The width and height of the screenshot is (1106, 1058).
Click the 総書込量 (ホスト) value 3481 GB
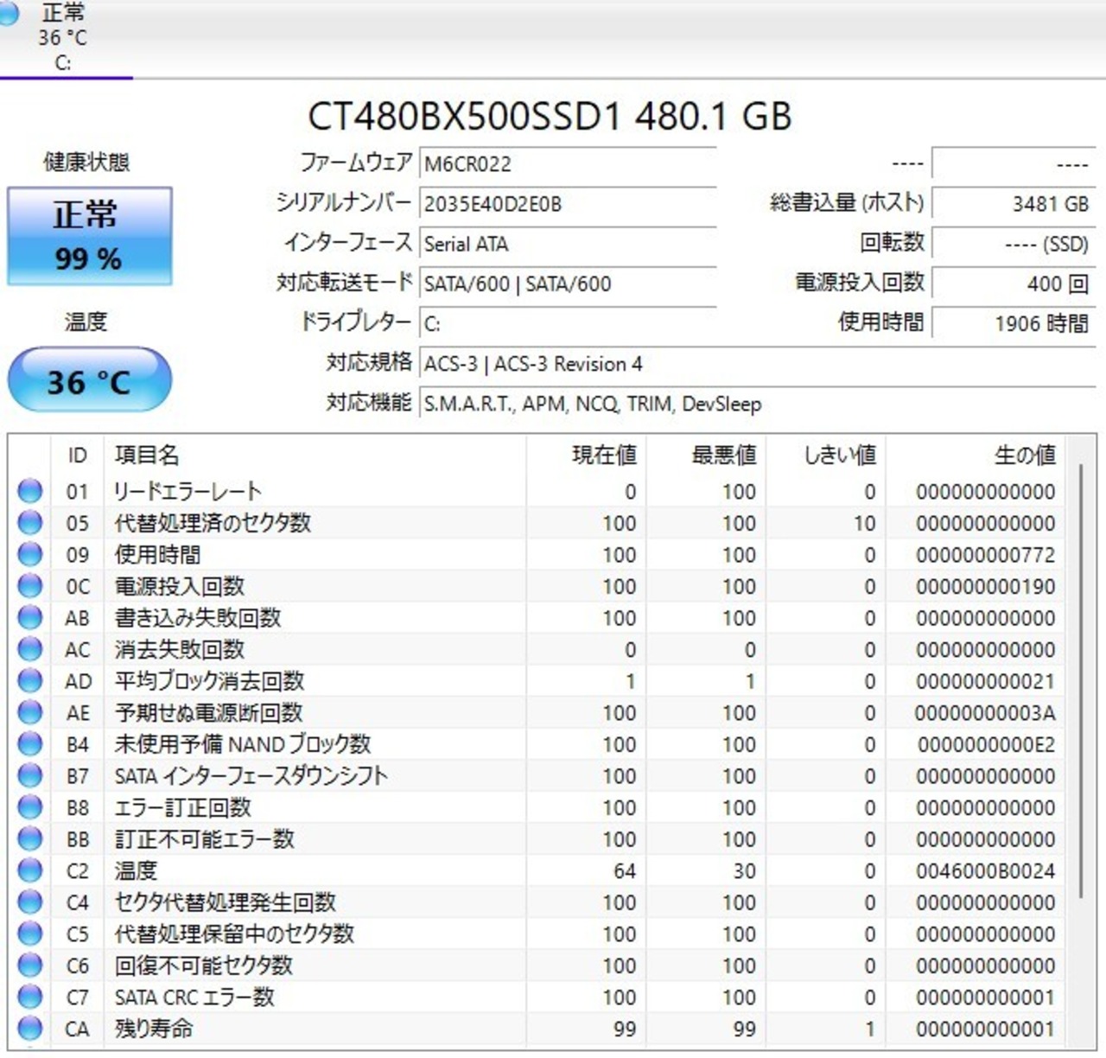[1013, 204]
